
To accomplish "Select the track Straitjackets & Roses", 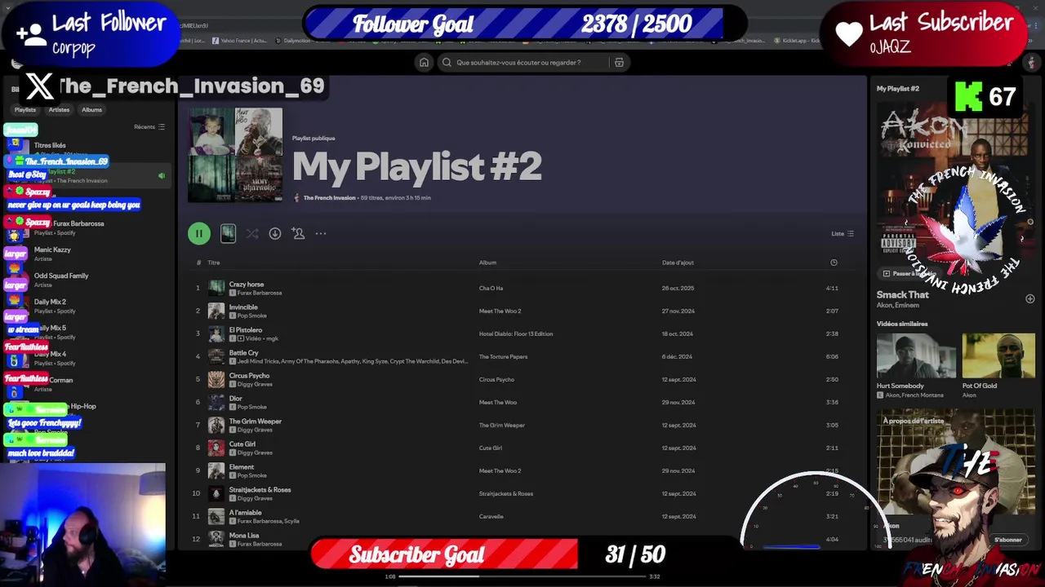I will pyautogui.click(x=260, y=490).
